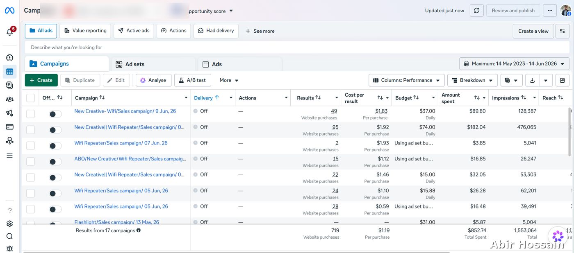Click Create a view button
Image resolution: width=574 pixels, height=253 pixels.
coord(533,31)
